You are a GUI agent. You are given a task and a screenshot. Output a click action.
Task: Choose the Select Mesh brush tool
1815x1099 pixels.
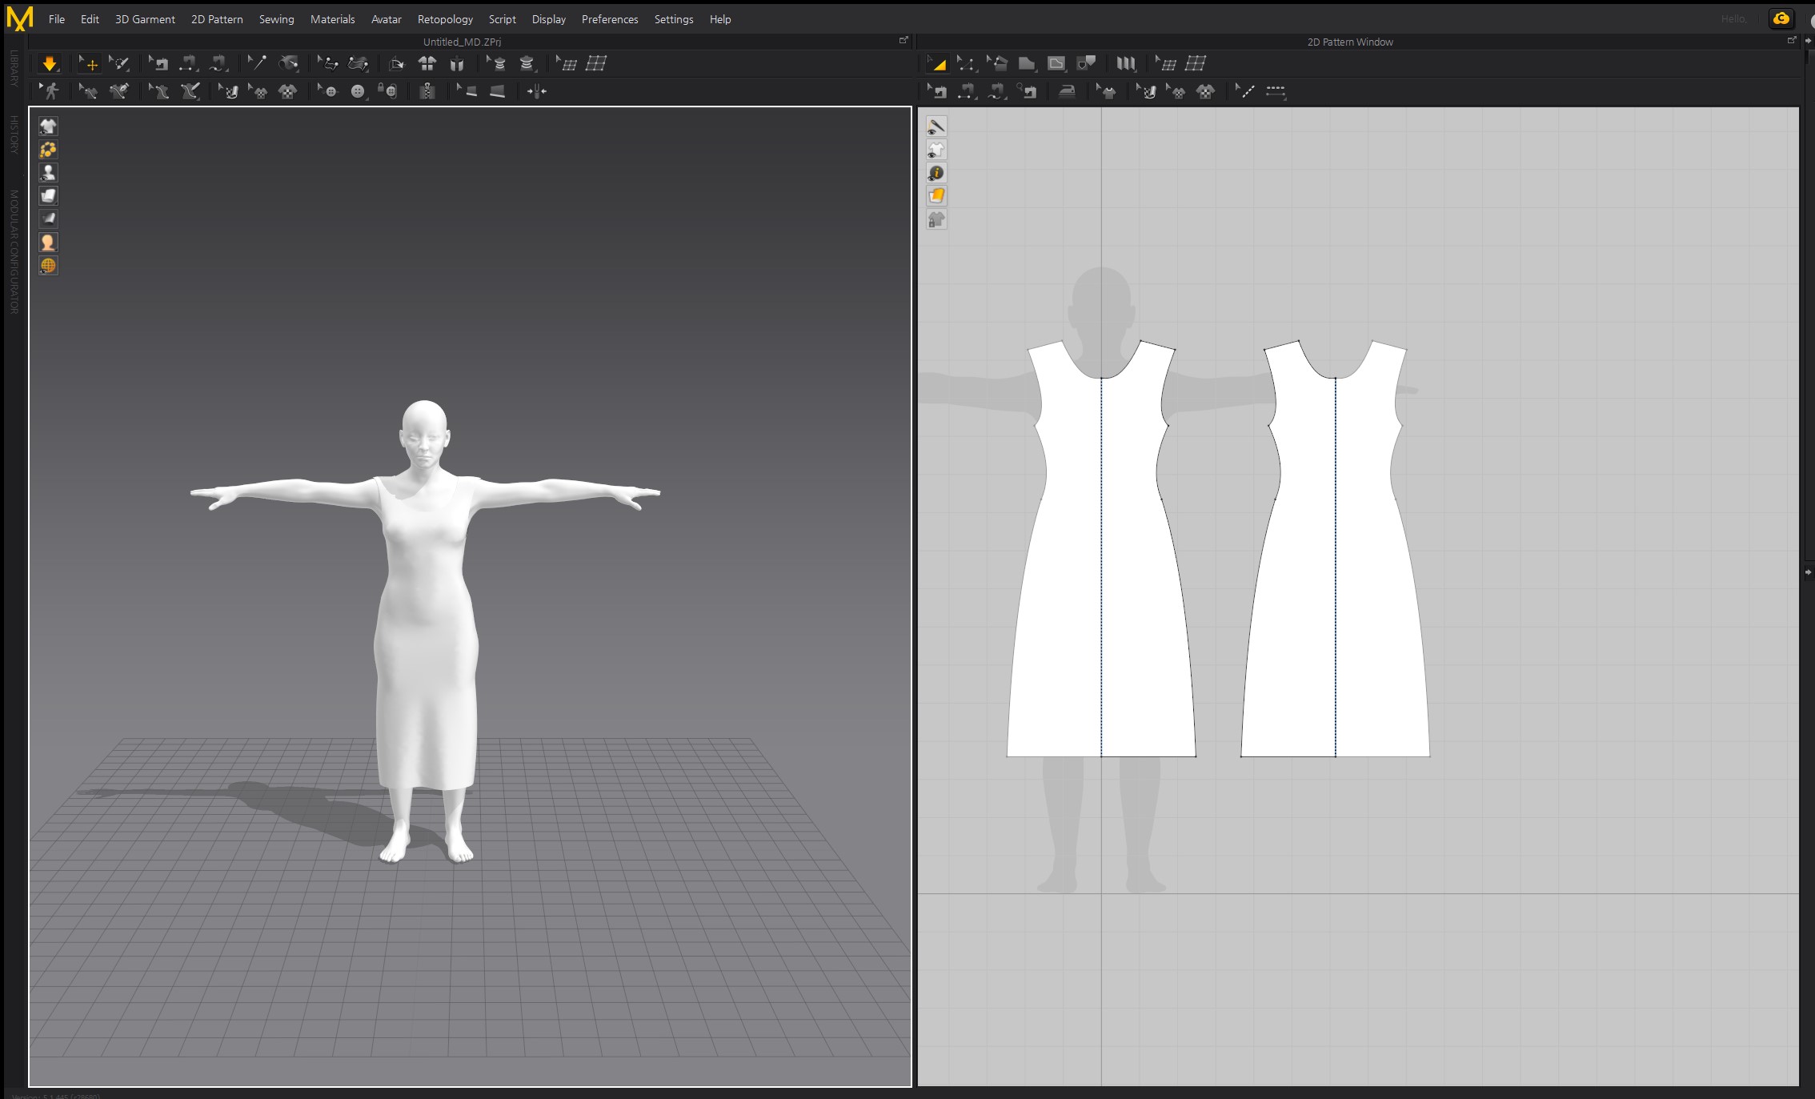tap(119, 63)
